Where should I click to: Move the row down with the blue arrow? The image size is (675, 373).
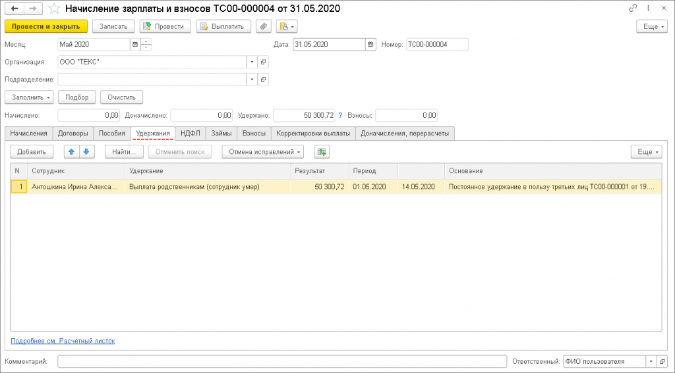(x=86, y=152)
